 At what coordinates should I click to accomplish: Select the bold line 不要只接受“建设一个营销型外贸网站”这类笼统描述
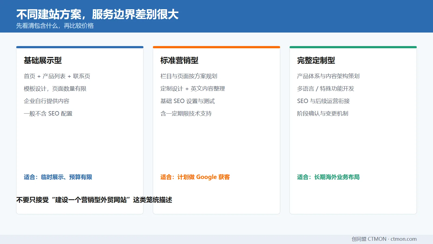(94, 200)
